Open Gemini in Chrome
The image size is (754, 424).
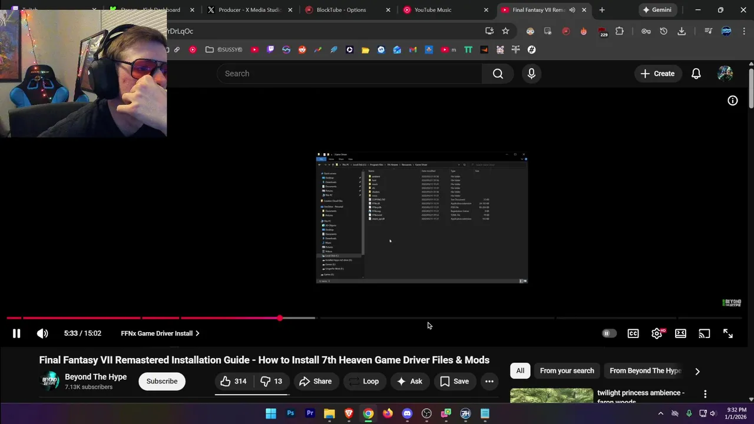[x=657, y=10]
